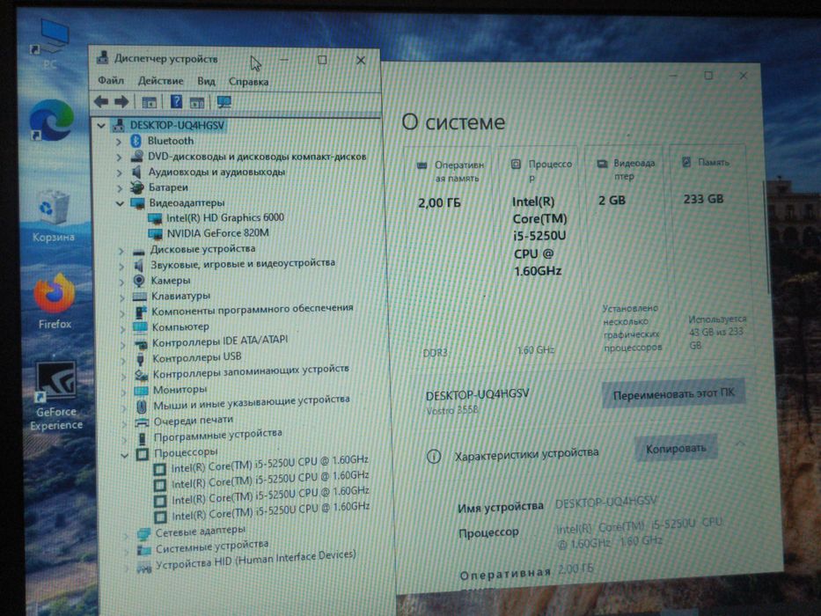Expand Аудиовходы и аудиовыходы category
Image resolution: width=821 pixels, height=616 pixels.
coord(119,172)
